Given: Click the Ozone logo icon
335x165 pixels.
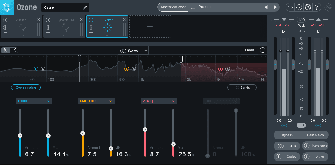Looking at the screenshot, I should point(7,7).
